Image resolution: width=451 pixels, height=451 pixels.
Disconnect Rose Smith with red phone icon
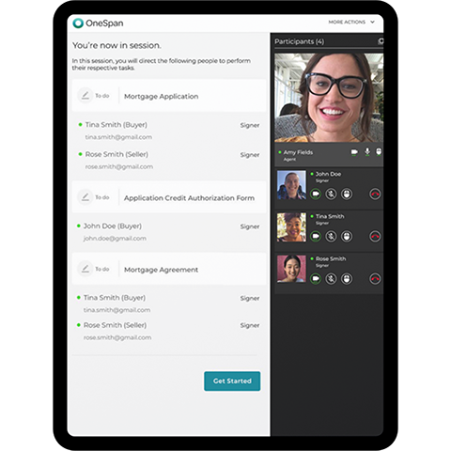click(375, 279)
